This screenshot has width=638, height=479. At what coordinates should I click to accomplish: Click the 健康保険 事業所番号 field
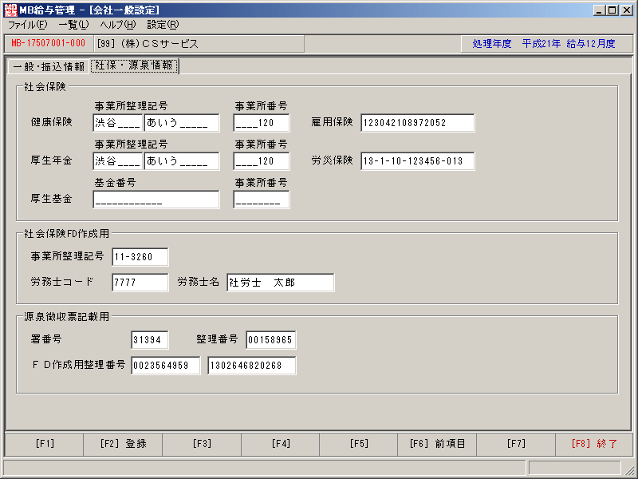pos(262,123)
